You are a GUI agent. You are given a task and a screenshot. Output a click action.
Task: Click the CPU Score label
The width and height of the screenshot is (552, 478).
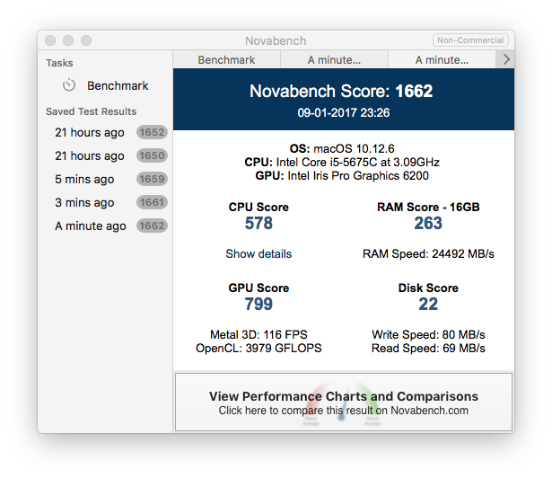258,207
